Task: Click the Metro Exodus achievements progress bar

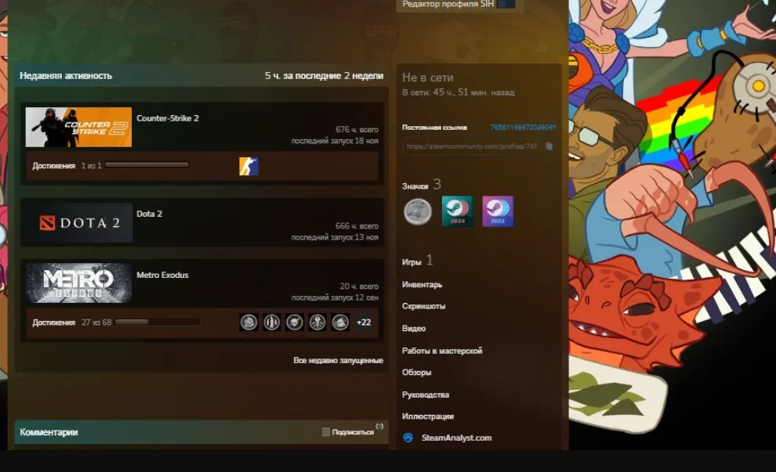Action: (157, 322)
